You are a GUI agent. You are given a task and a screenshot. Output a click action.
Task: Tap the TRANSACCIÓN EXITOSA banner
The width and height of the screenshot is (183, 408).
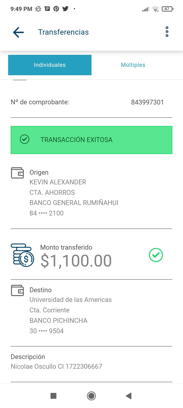(91, 140)
